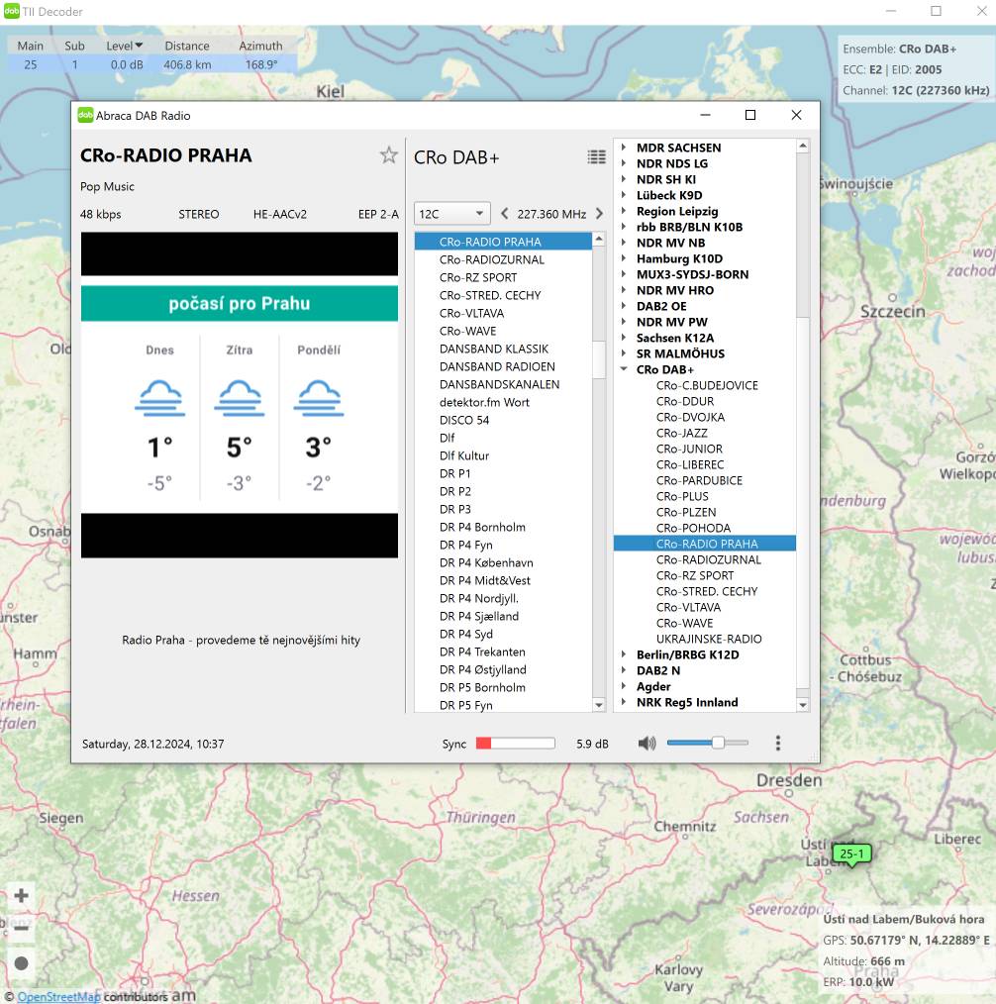Select CRo-JAZZ in the ensemble tree
This screenshot has height=1004, width=996.
click(x=681, y=433)
